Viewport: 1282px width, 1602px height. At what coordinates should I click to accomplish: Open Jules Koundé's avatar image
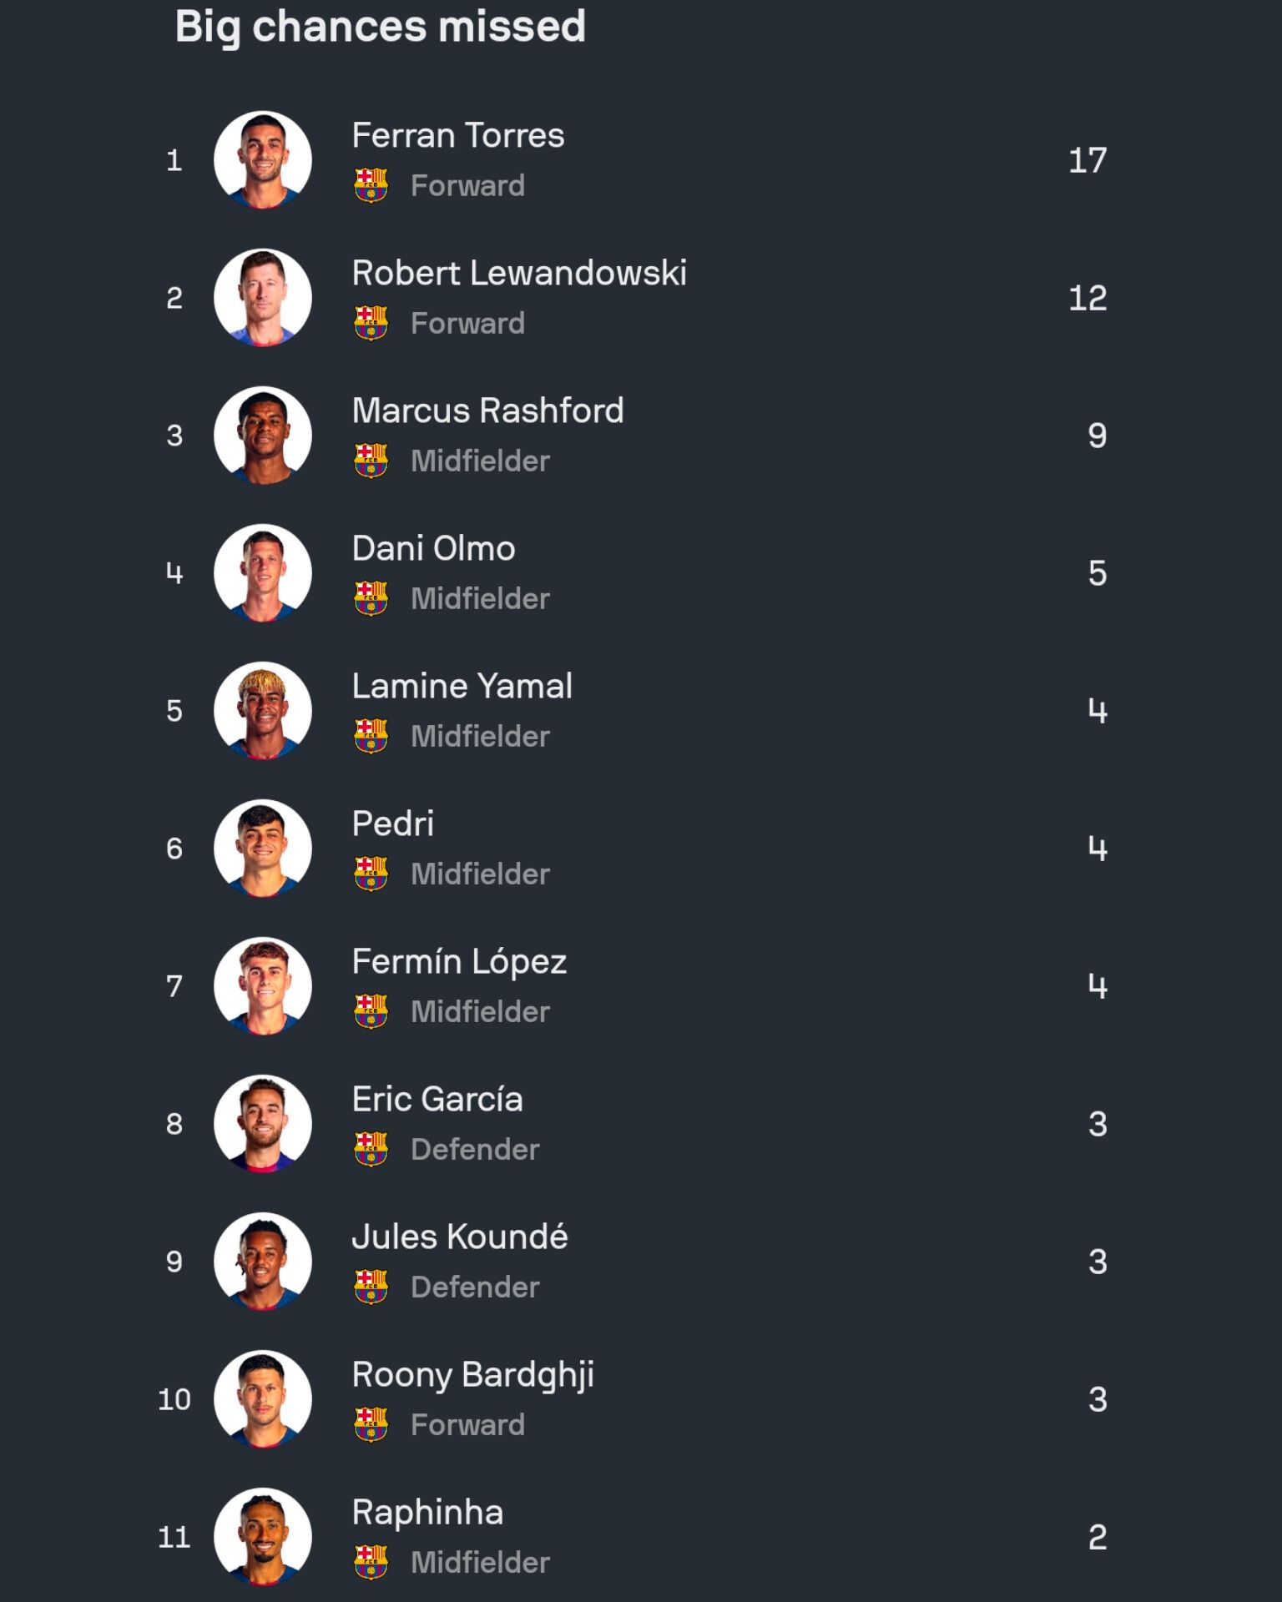click(x=263, y=1261)
